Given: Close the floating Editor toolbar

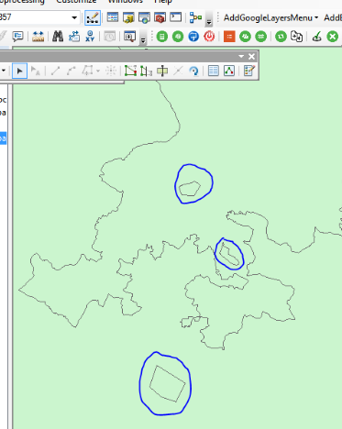Looking at the screenshot, I should (251, 57).
